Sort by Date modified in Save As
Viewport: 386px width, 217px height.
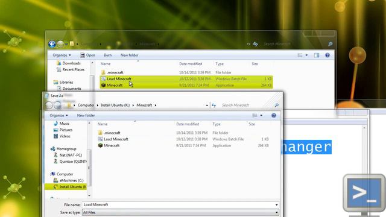188,124
